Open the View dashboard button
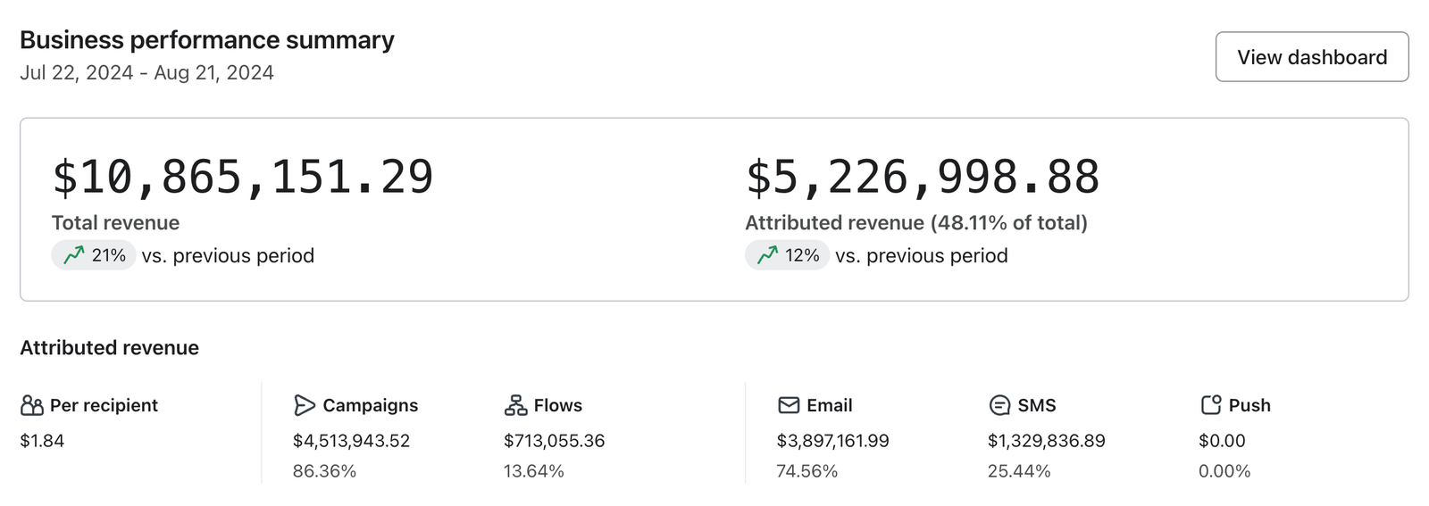This screenshot has width=1429, height=506. point(1311,57)
